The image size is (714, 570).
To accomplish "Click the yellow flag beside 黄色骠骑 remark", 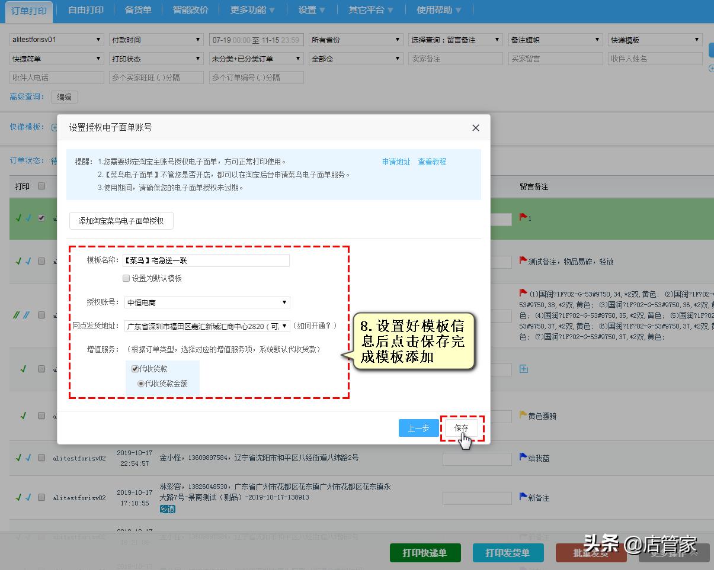I will tap(521, 416).
